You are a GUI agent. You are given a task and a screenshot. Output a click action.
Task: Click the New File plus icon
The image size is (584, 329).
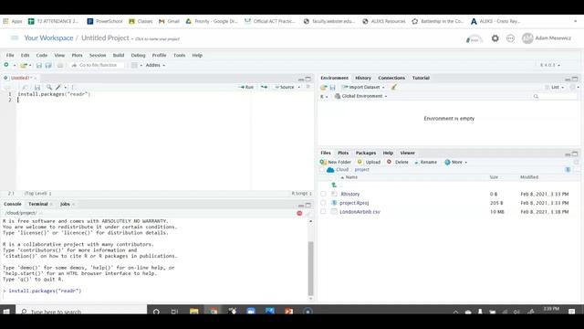click(x=6, y=65)
